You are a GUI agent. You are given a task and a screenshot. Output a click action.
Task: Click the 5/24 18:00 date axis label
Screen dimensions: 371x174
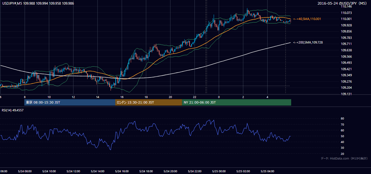click(x=146, y=171)
